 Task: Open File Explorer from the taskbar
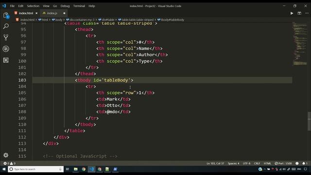tap(76, 169)
